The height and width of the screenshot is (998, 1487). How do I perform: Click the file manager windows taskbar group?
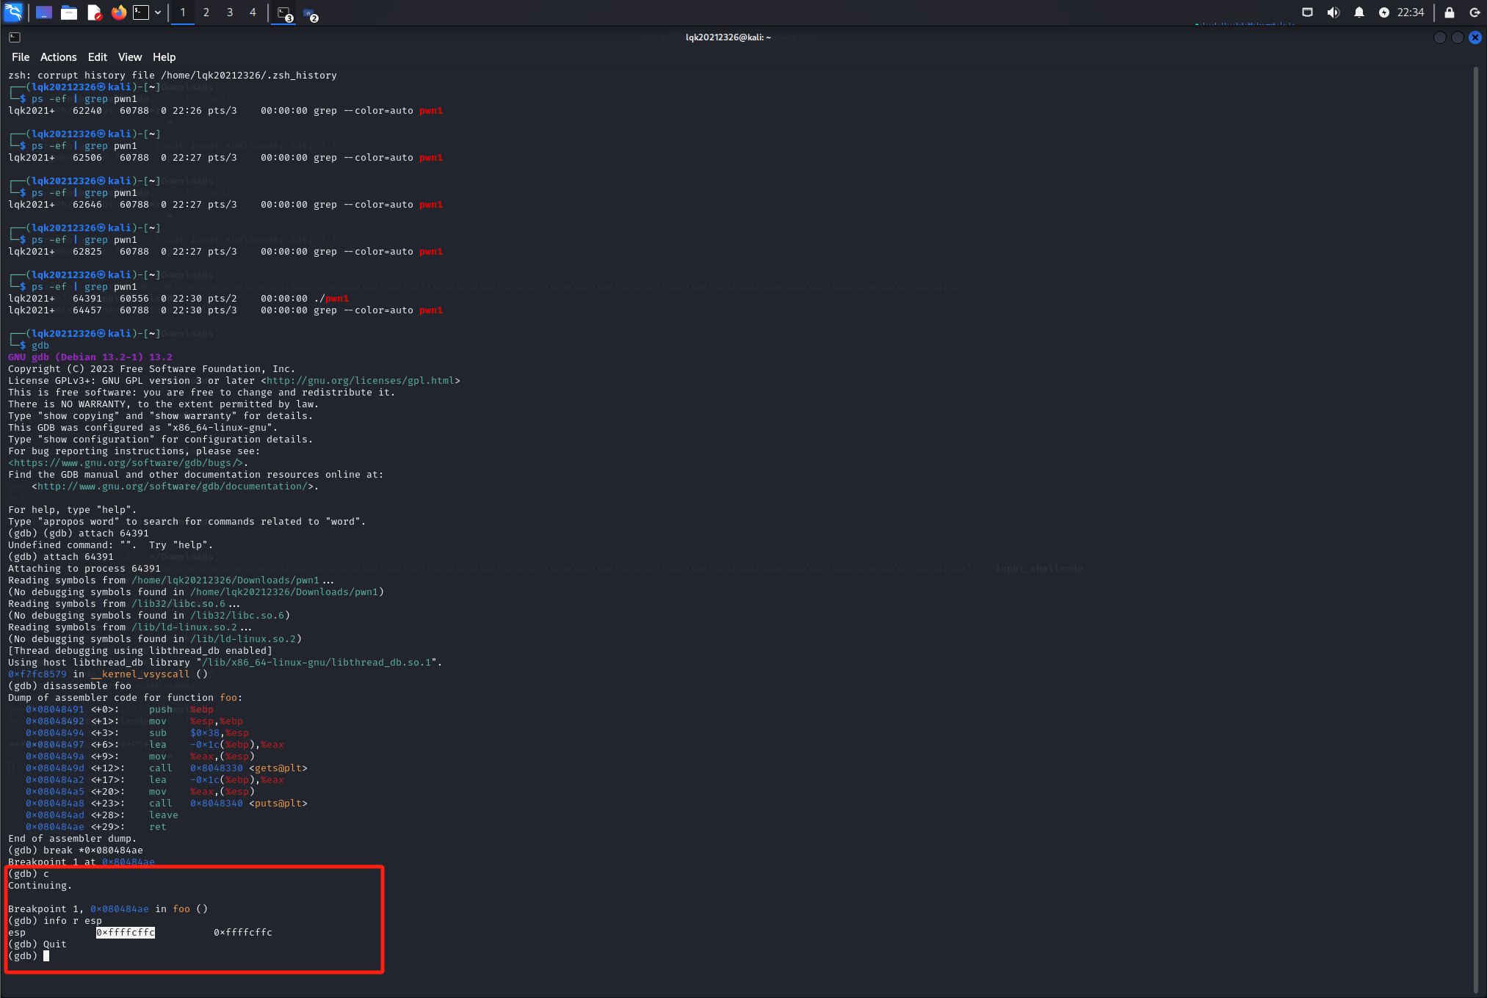309,13
